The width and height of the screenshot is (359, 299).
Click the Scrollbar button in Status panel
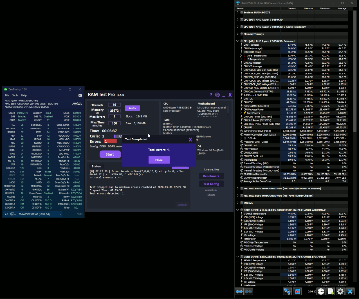[x=182, y=205]
